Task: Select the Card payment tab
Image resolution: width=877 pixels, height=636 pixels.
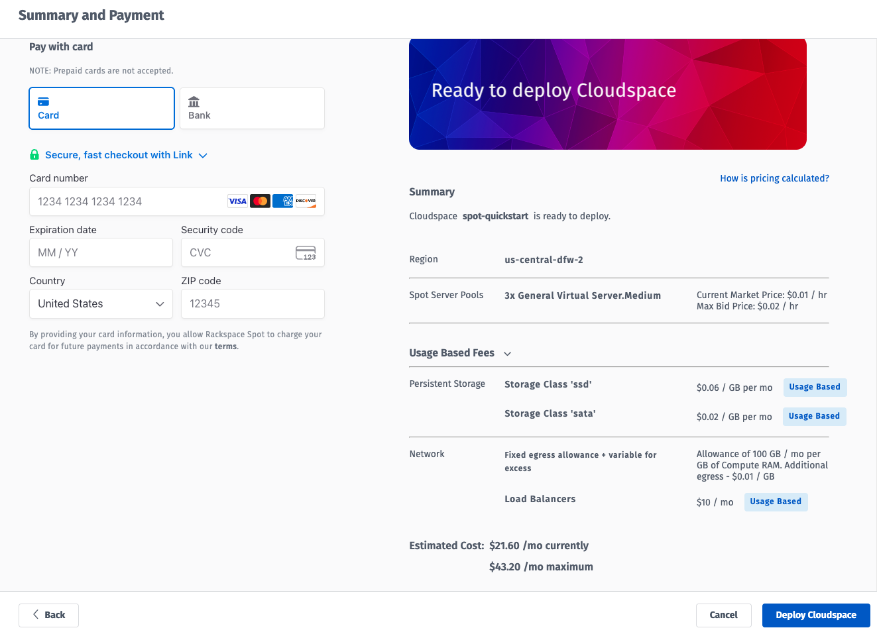Action: click(101, 109)
